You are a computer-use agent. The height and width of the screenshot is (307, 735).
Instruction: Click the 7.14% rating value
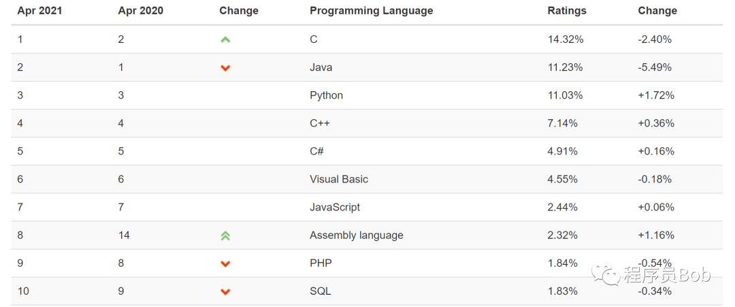pyautogui.click(x=563, y=124)
